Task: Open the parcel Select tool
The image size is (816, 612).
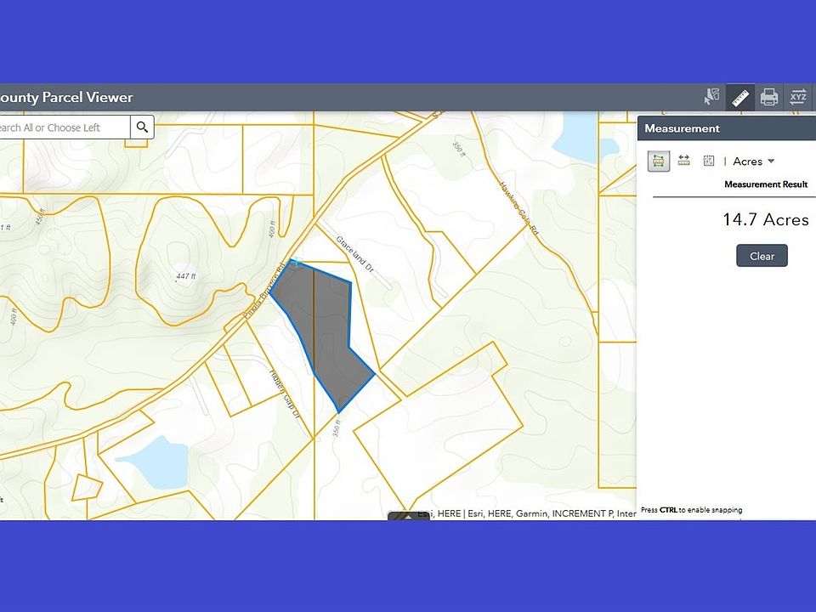Action: pyautogui.click(x=712, y=97)
